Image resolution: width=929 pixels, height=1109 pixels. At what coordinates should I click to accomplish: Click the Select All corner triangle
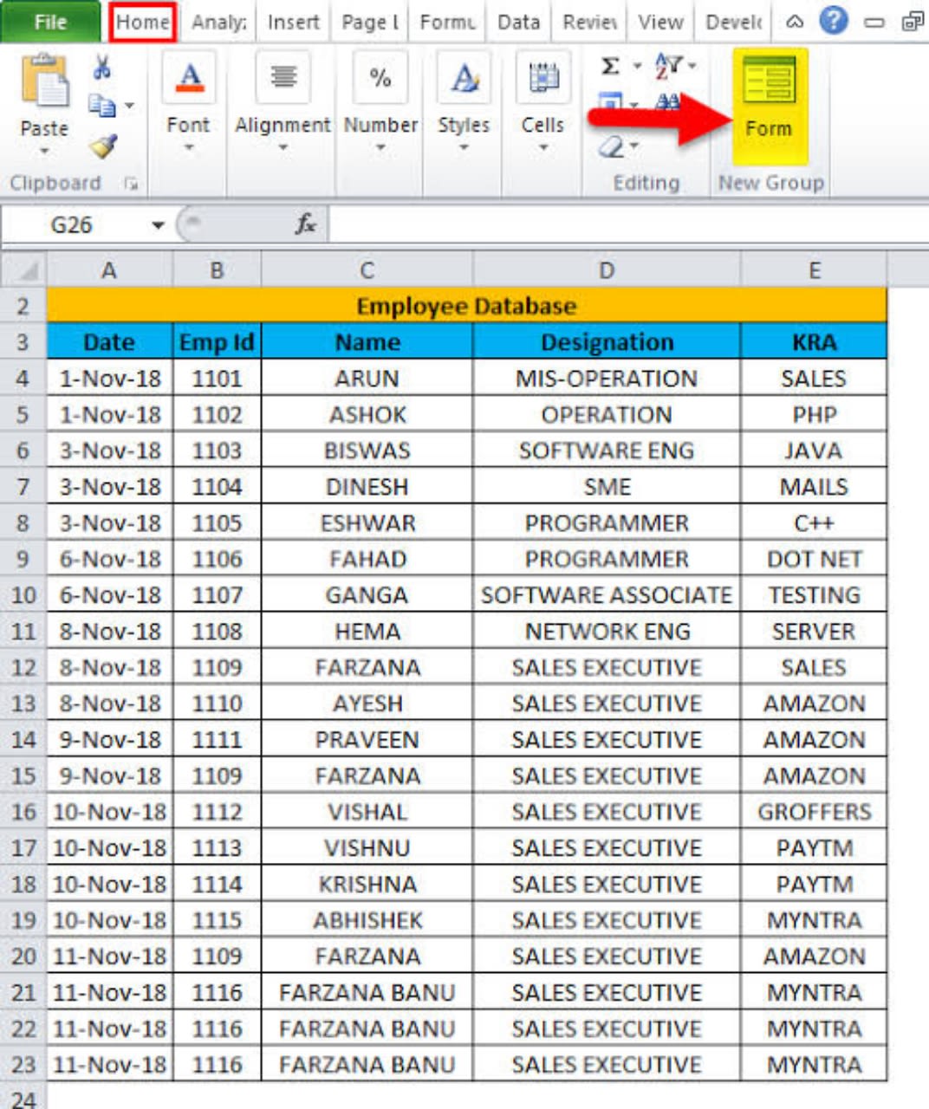click(23, 270)
